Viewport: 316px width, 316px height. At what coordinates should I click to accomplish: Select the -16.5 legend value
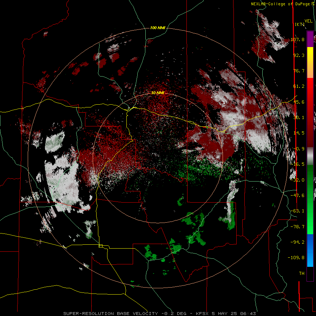(x=298, y=164)
